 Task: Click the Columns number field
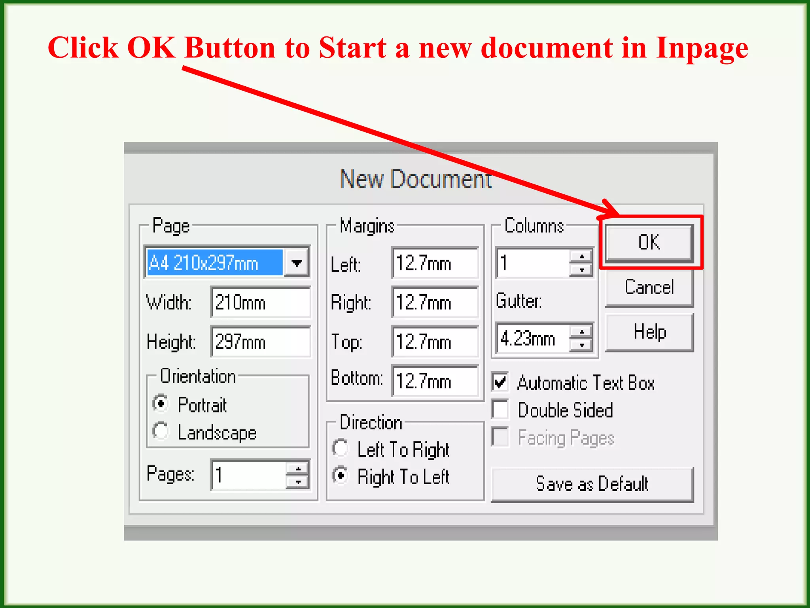pos(533,263)
